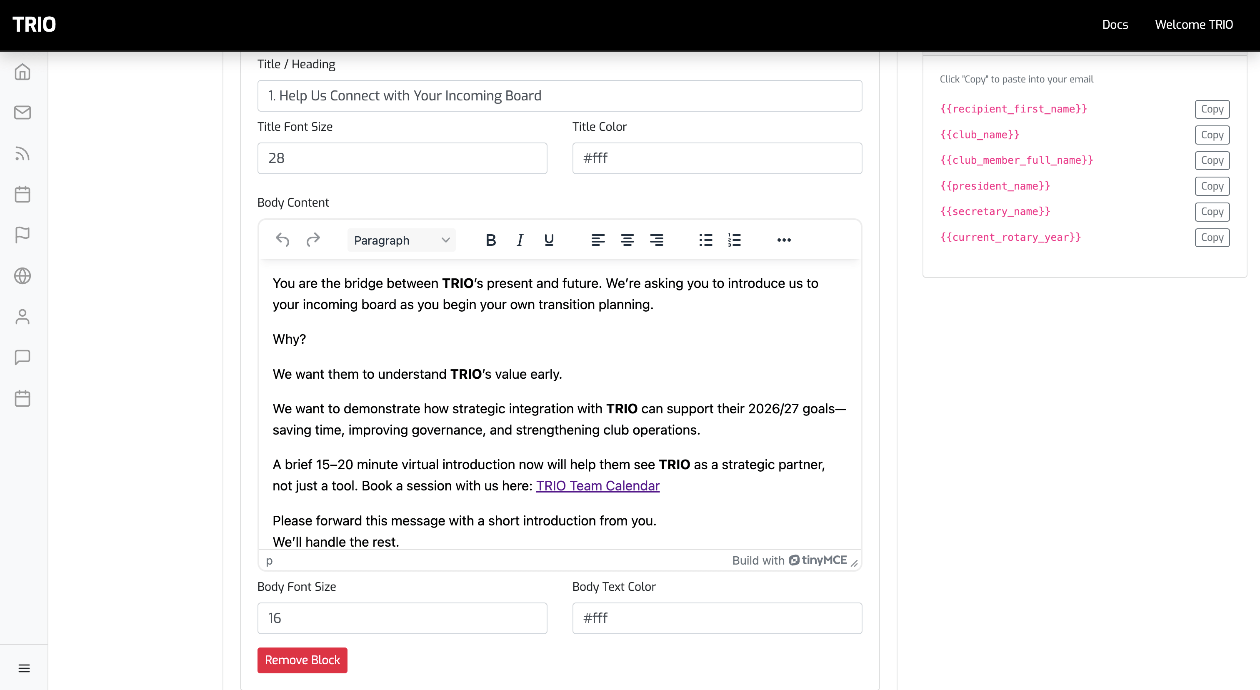The image size is (1260, 690).
Task: Click the TRIO logo
Action: [34, 25]
